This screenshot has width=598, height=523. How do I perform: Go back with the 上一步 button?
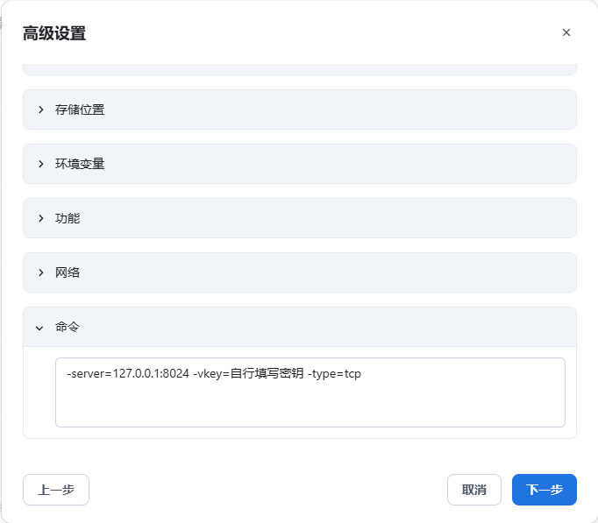coord(56,490)
